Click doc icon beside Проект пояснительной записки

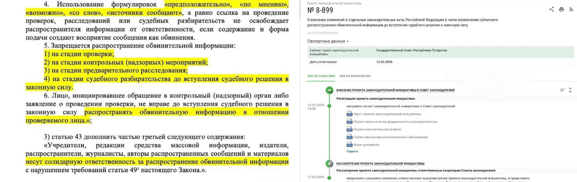pos(349,129)
